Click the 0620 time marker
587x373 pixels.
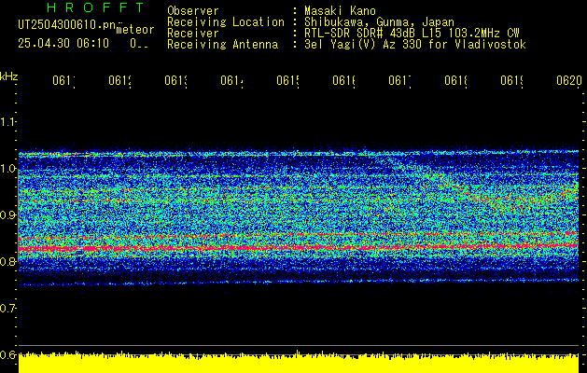[569, 81]
